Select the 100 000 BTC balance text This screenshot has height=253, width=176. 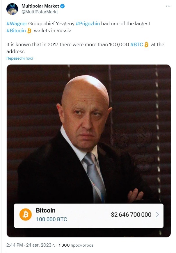point(51,219)
